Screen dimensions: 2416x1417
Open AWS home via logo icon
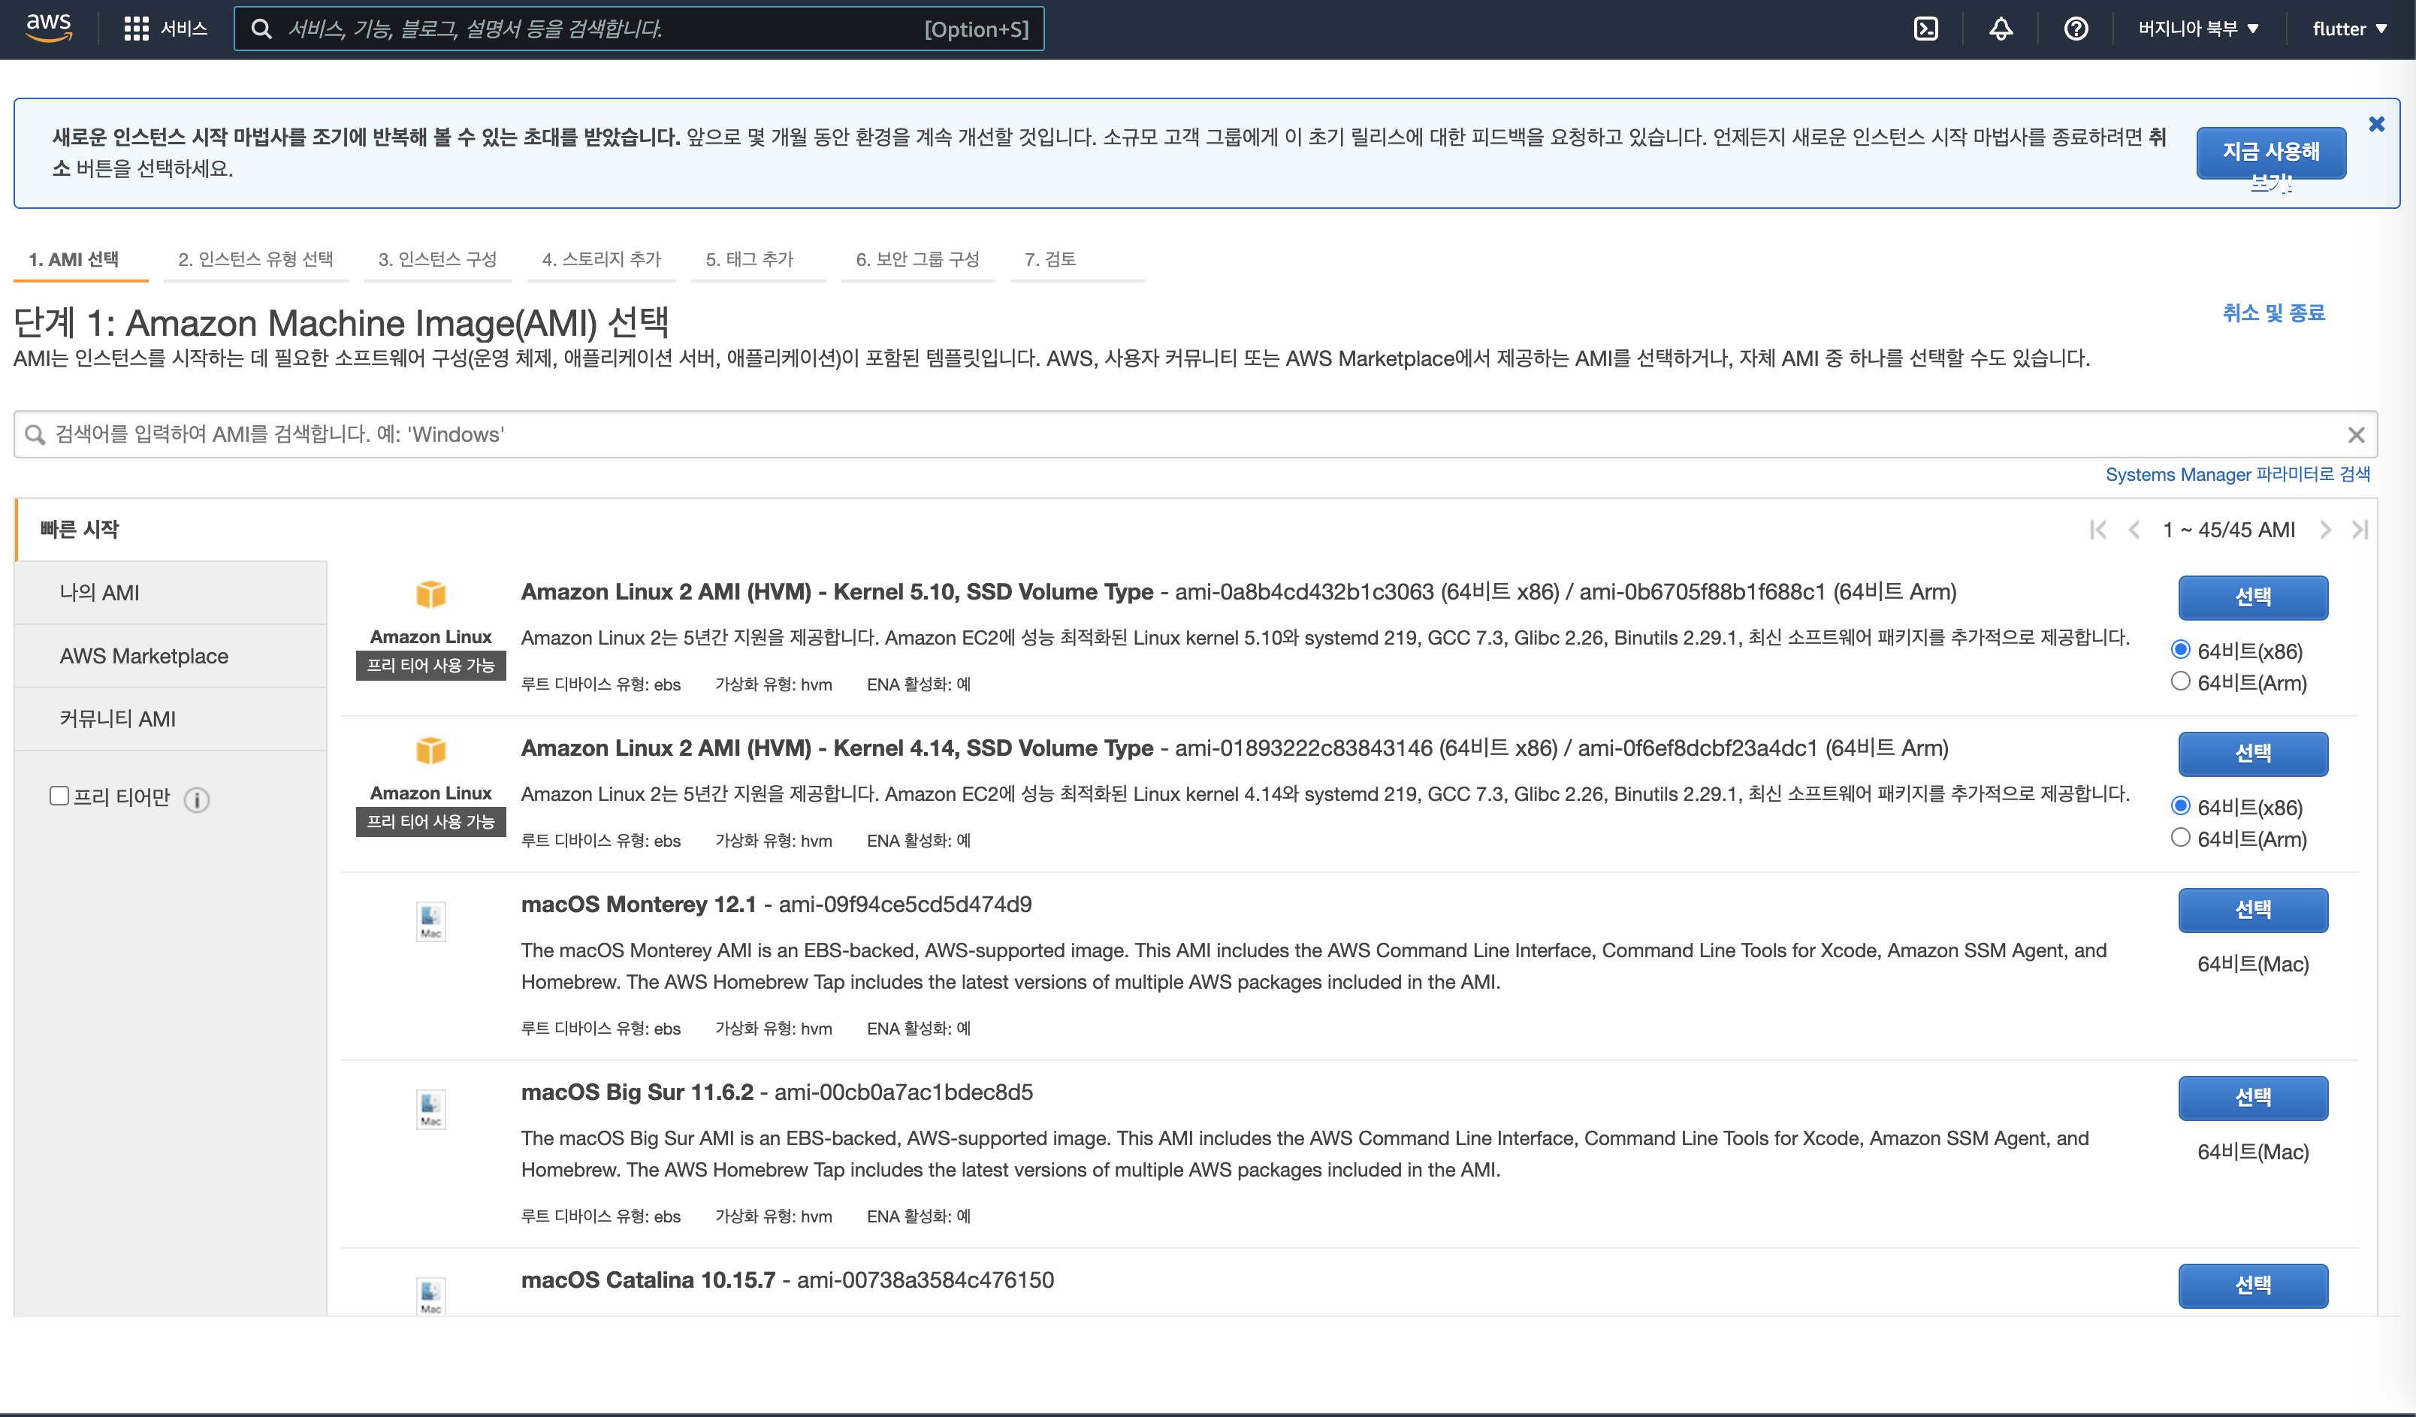click(x=48, y=28)
